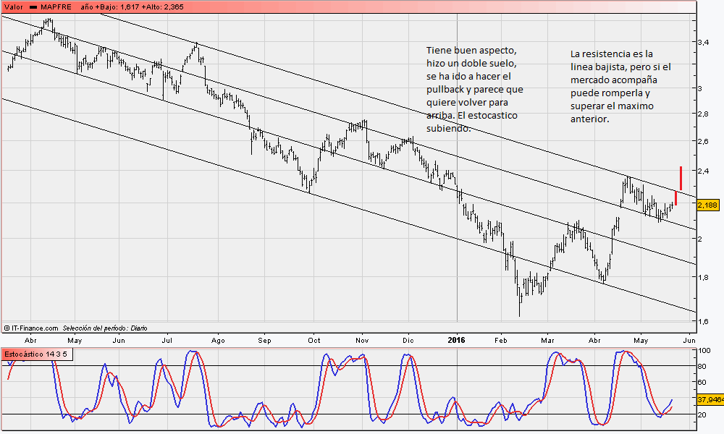Click the +Alto: 2,365 yearly high value
The width and height of the screenshot is (724, 434).
pos(167,7)
